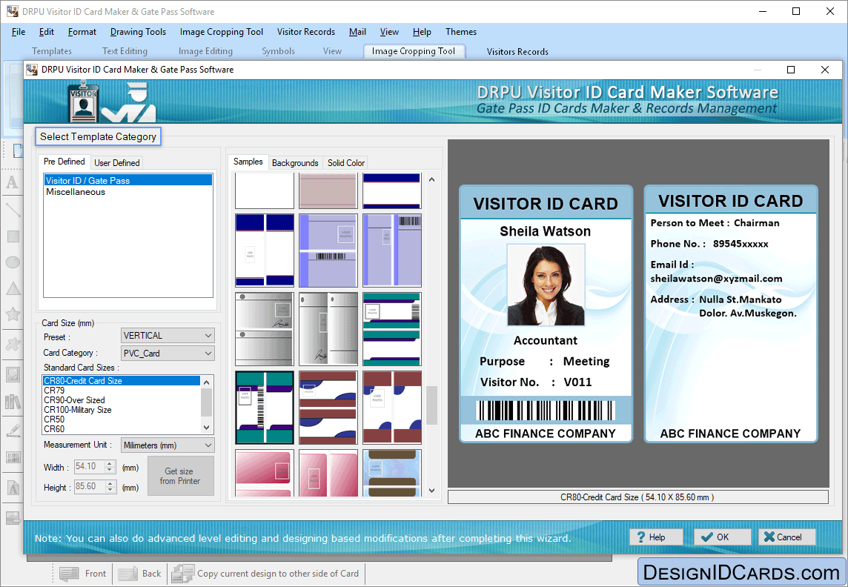
Task: Open the Text Editing ribbon tab
Action: (x=125, y=51)
